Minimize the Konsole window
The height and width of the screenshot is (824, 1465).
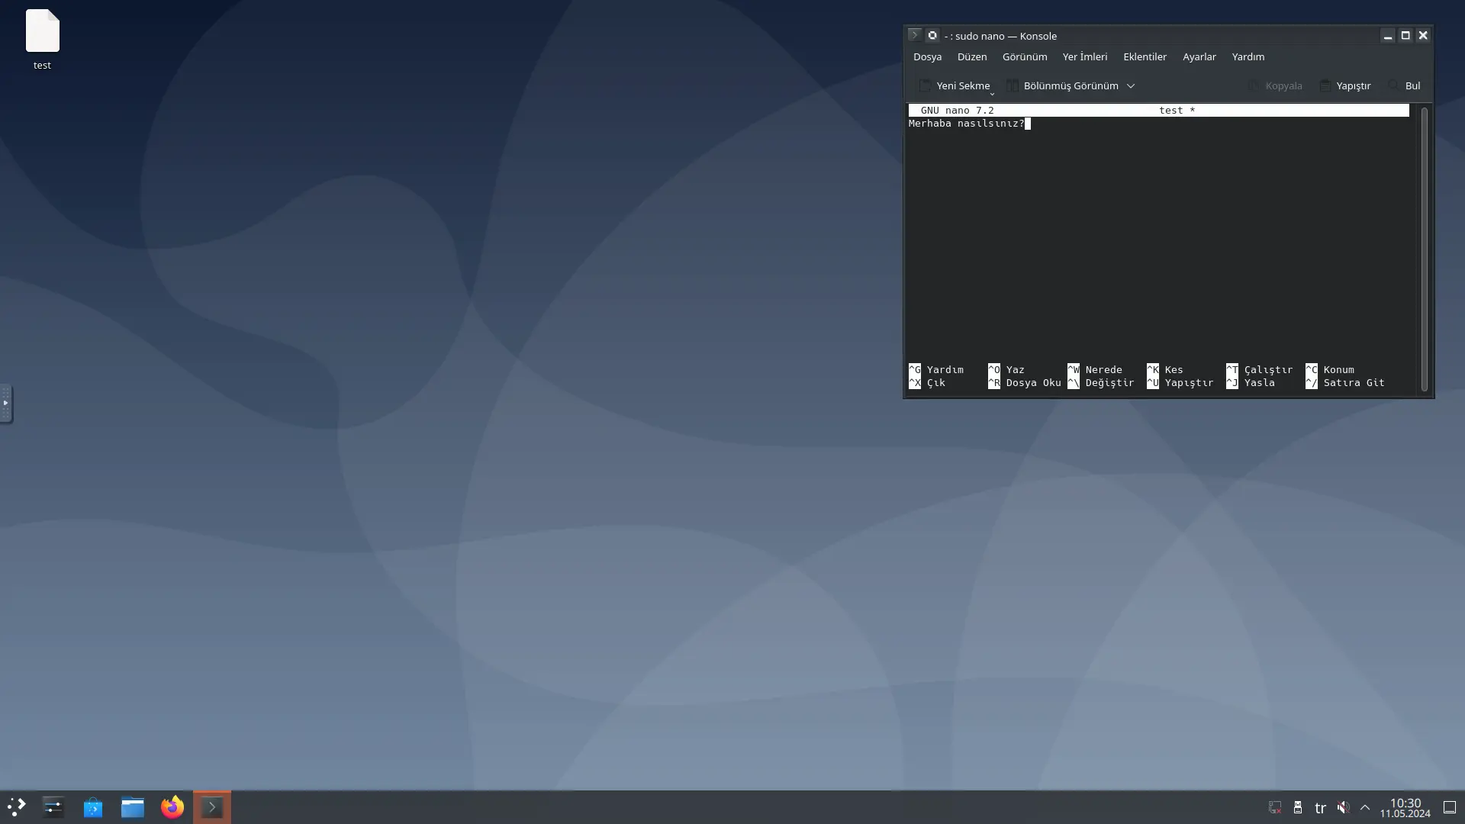(1388, 36)
